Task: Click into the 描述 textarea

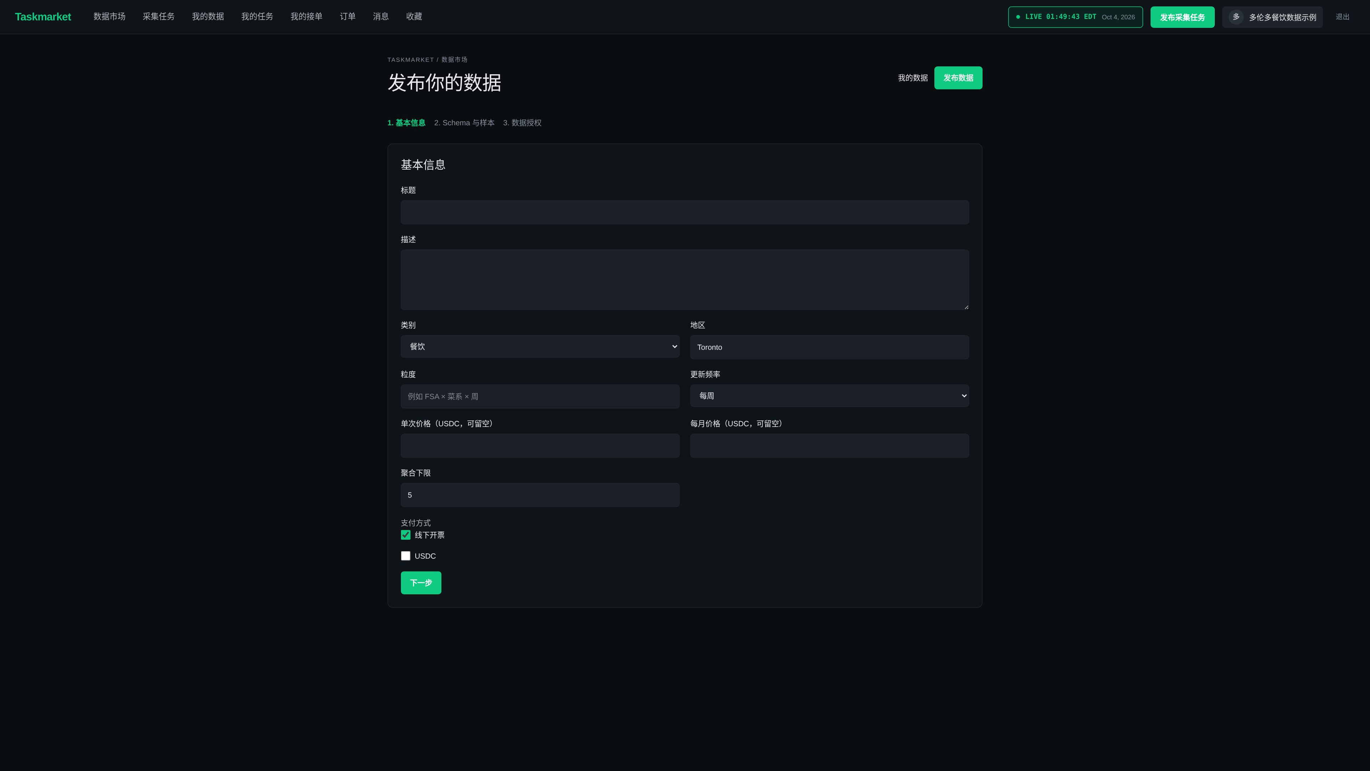Action: pyautogui.click(x=685, y=280)
